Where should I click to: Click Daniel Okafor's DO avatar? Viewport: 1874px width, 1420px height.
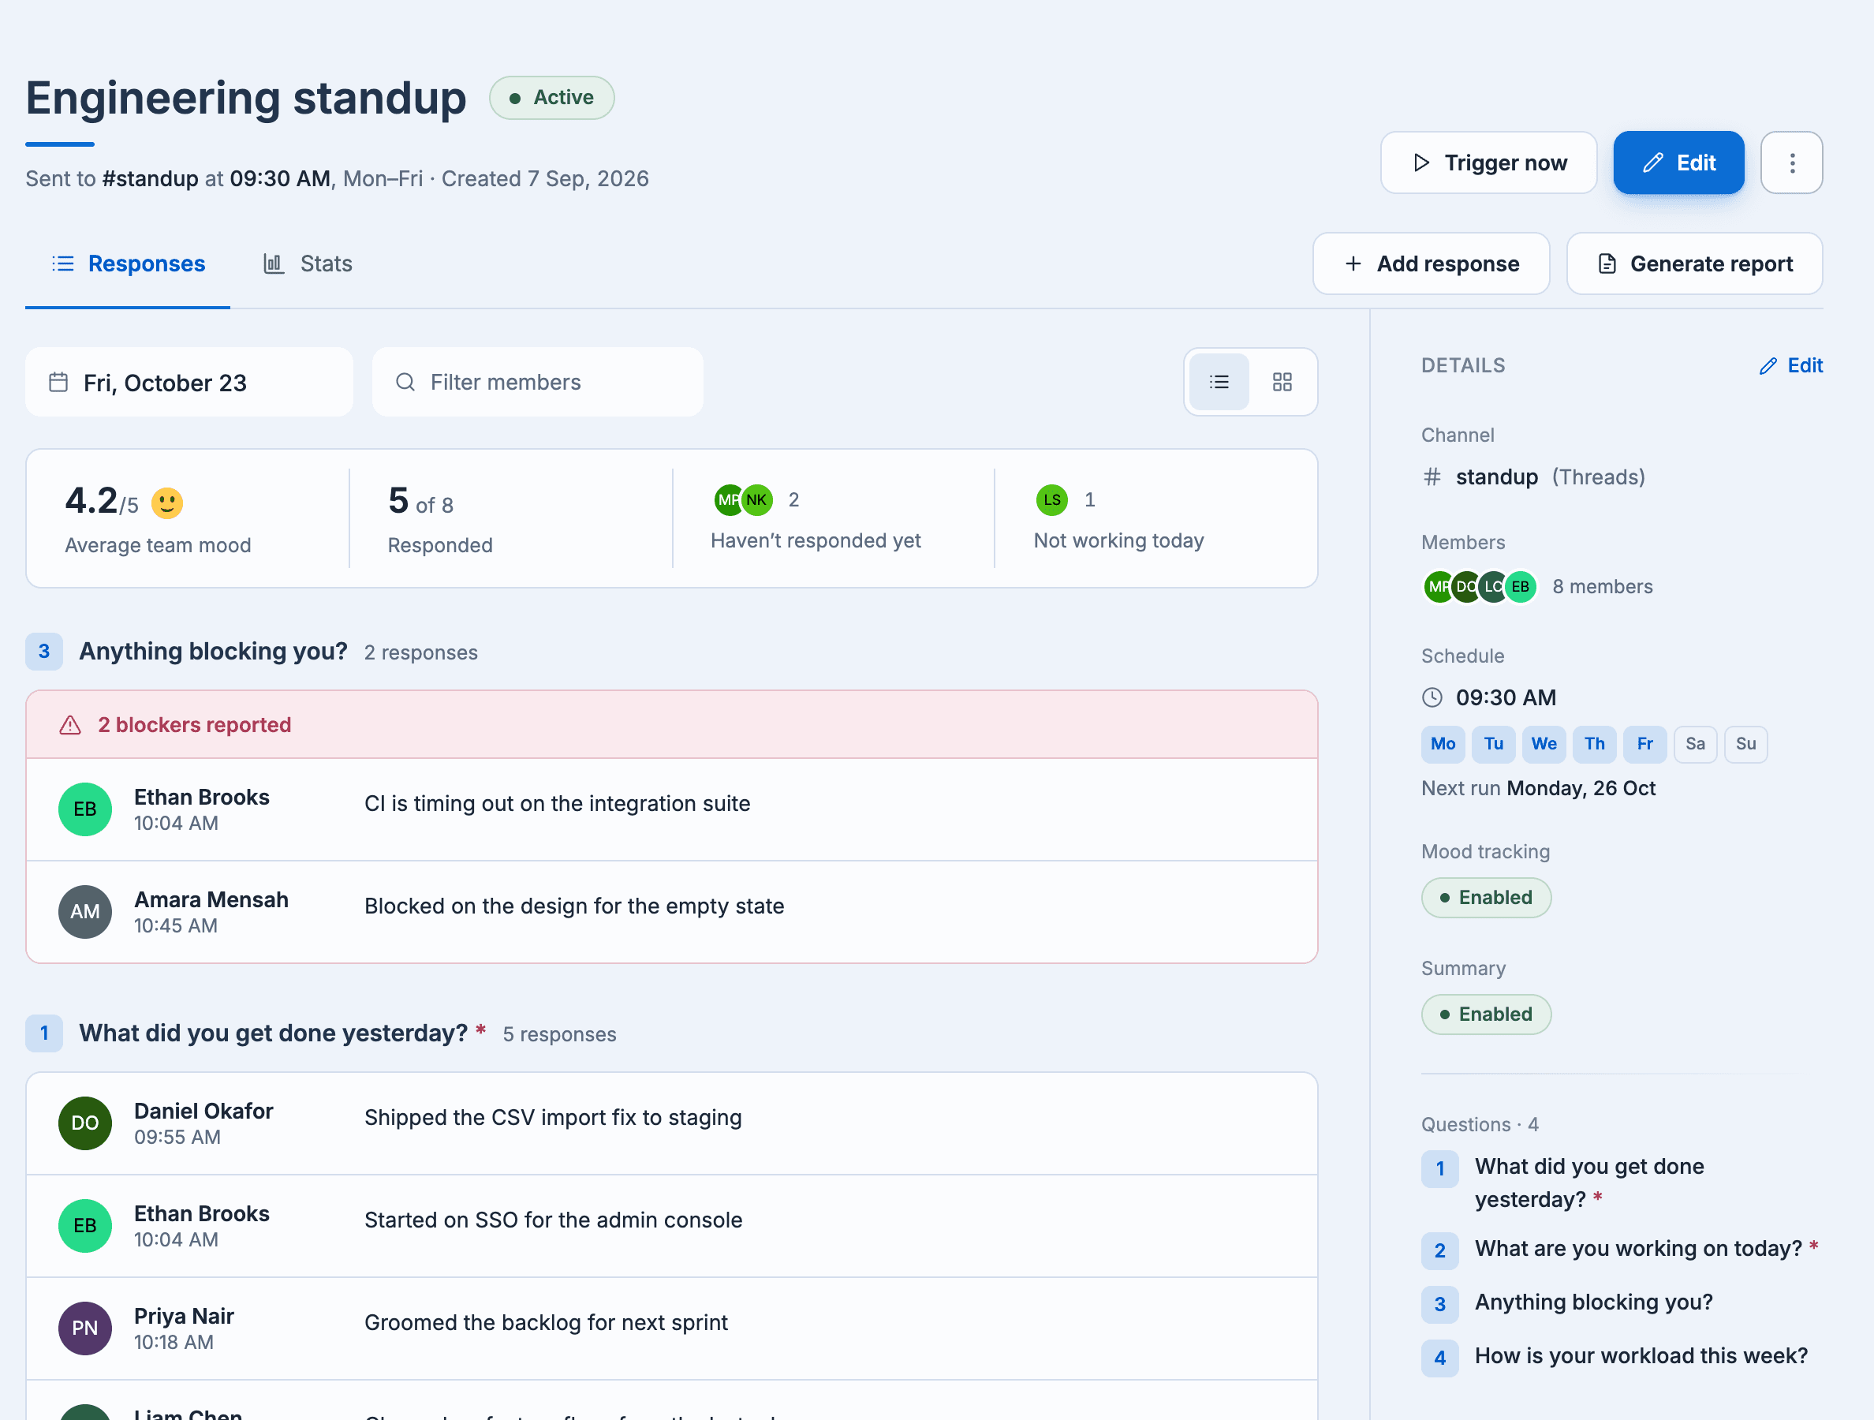click(x=84, y=1123)
